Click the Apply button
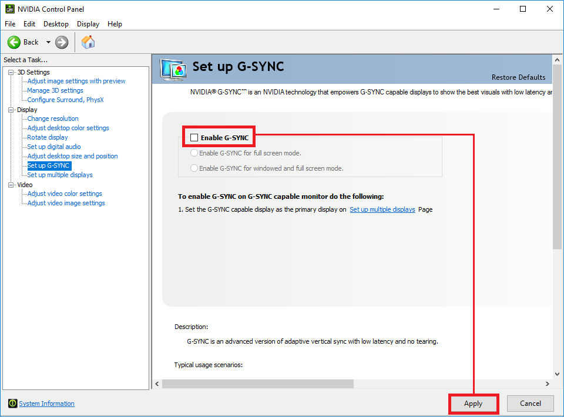 click(474, 404)
